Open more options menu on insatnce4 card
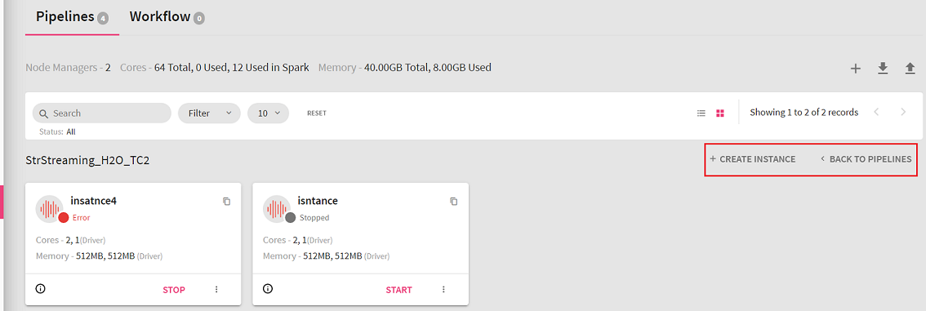 216,289
